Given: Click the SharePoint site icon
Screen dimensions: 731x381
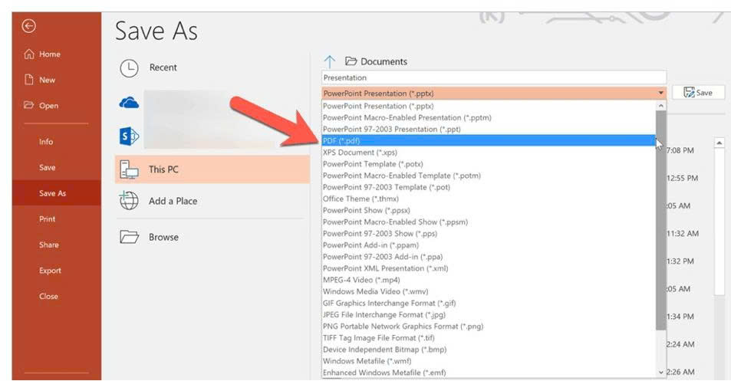Looking at the screenshot, I should pos(129,136).
